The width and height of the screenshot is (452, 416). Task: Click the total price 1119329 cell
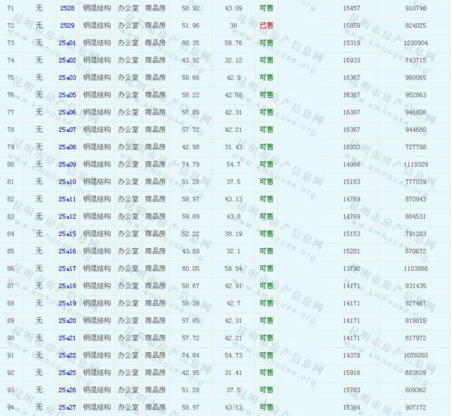click(x=415, y=164)
